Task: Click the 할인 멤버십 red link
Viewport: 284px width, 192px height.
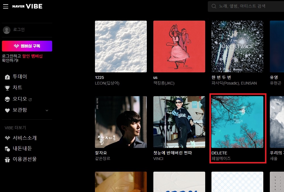Action: click(x=32, y=56)
